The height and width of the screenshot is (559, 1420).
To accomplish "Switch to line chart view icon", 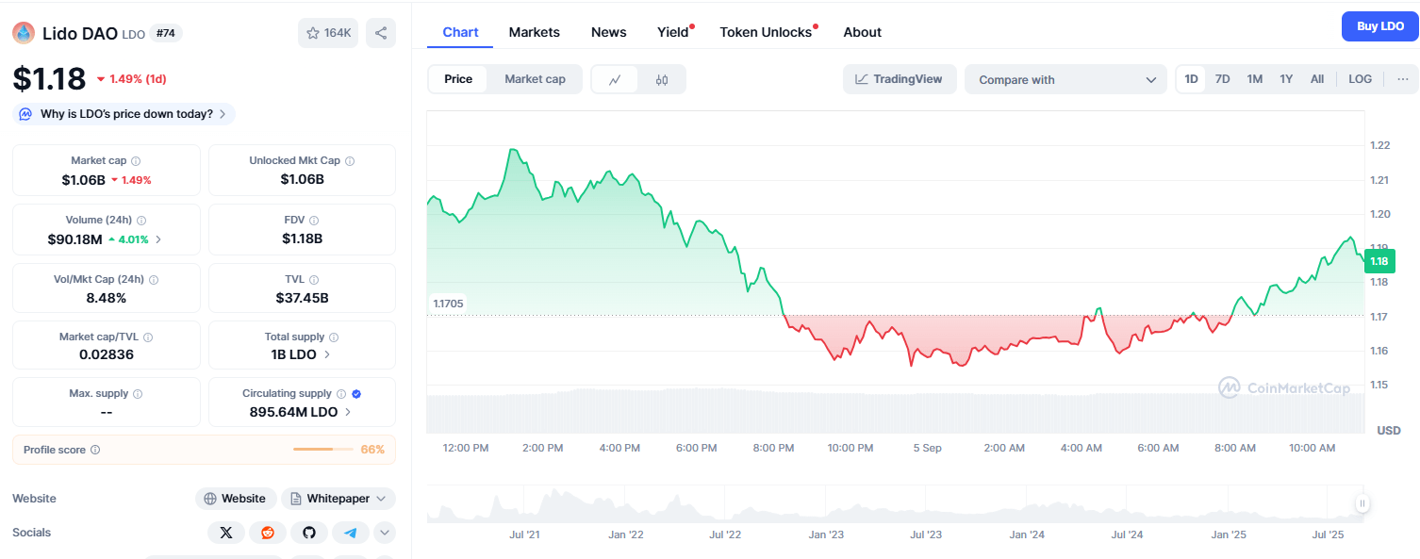I will [615, 80].
